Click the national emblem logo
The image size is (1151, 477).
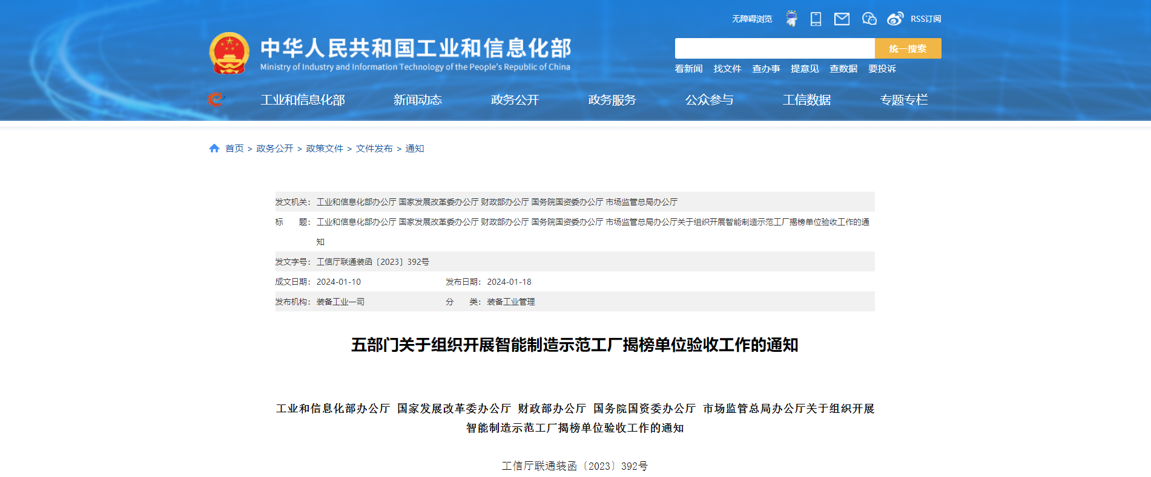coord(229,53)
